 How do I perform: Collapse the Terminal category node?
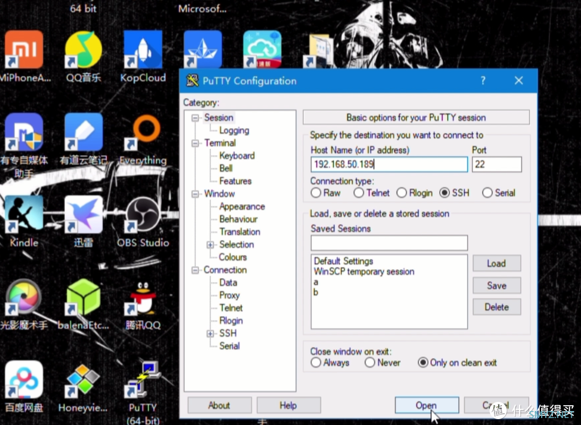click(x=195, y=143)
